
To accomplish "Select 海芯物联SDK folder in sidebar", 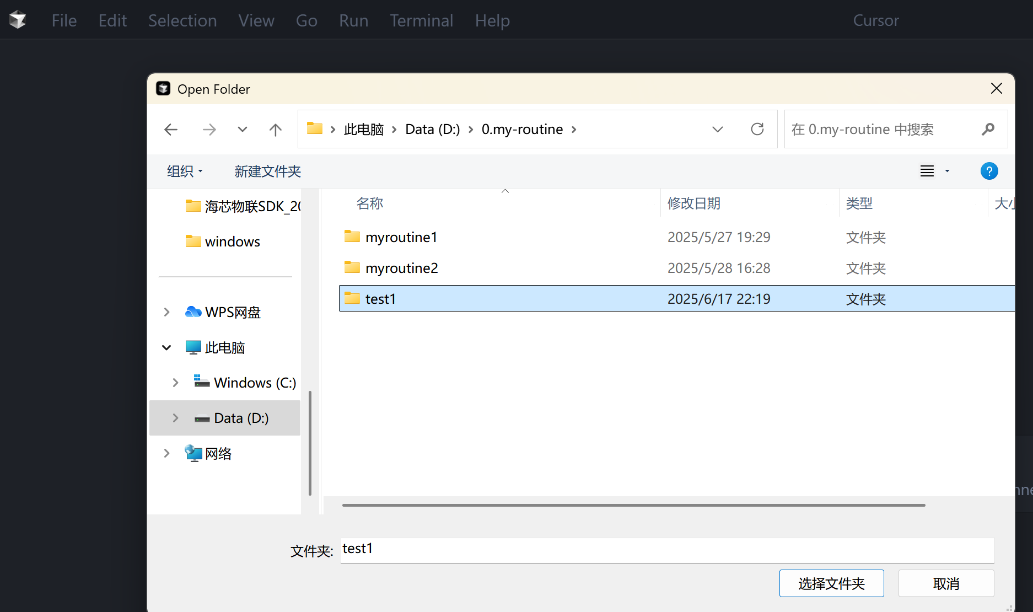I will [243, 206].
